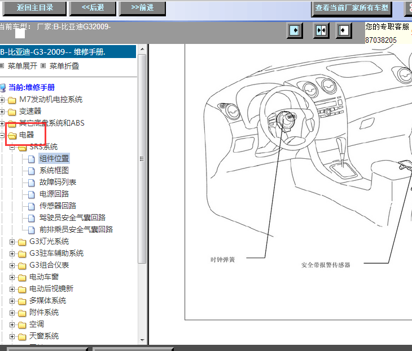Click the tree panel scrollbar thumb

coord(142,159)
